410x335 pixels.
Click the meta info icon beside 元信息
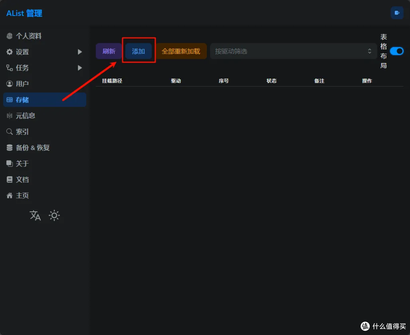9,116
